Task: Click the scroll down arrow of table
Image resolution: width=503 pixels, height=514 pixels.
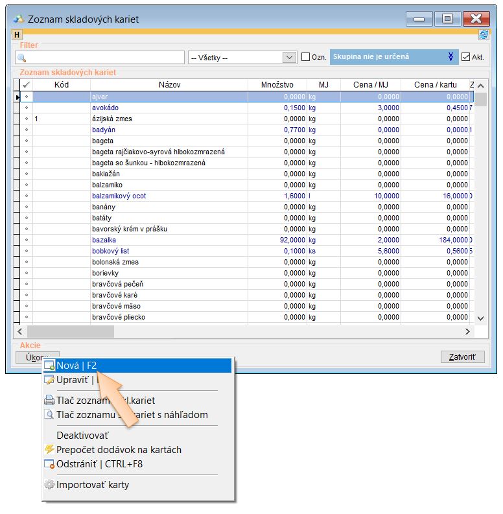Action: [480, 318]
